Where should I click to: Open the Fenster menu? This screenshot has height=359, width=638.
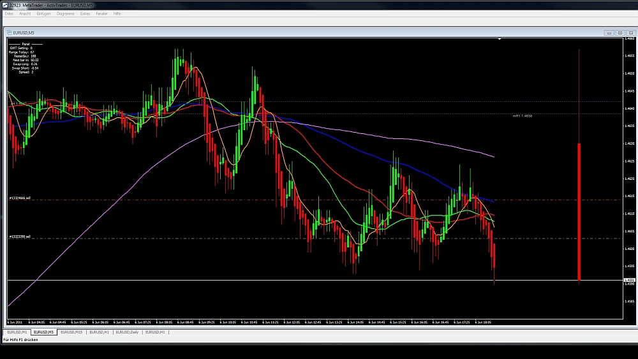pyautogui.click(x=101, y=13)
